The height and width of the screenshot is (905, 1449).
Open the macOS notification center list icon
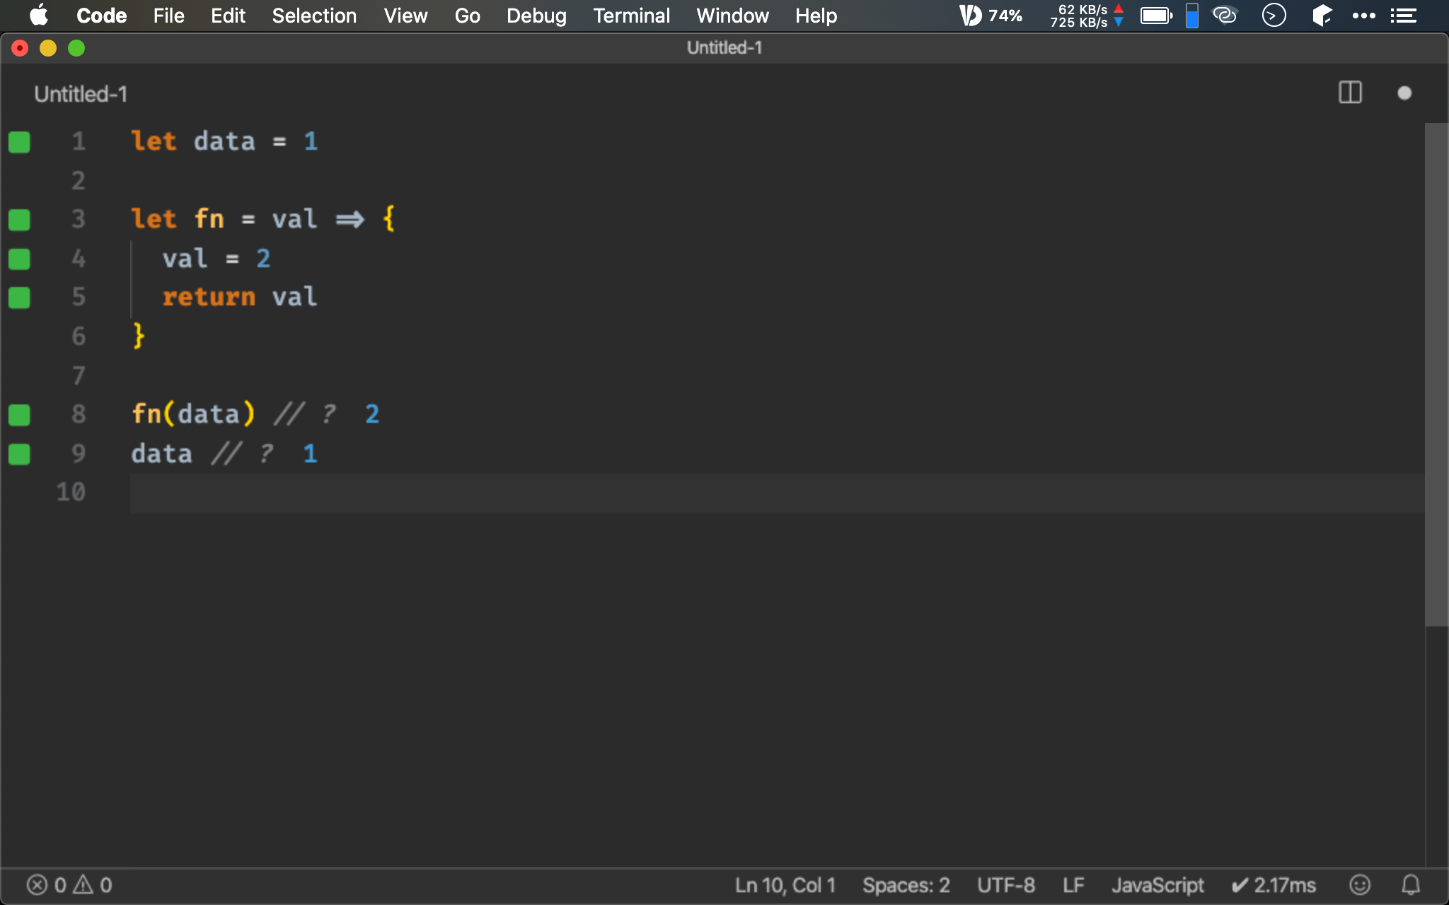click(x=1403, y=16)
